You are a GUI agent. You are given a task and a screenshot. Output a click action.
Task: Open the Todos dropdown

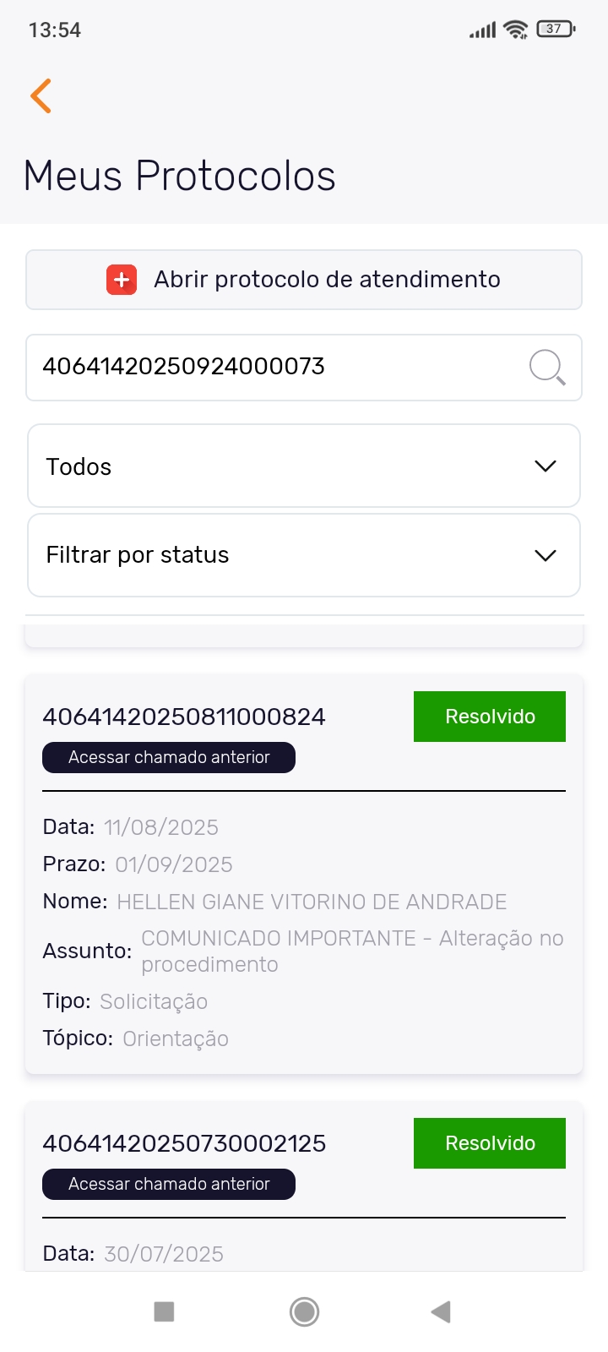click(x=304, y=466)
